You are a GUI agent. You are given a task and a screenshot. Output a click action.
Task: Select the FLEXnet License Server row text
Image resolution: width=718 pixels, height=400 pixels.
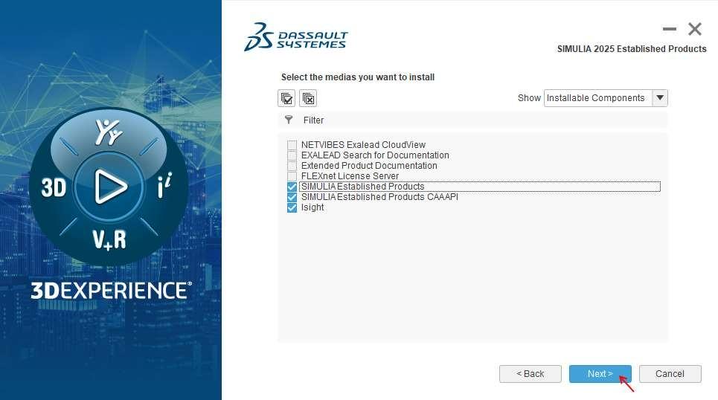pyautogui.click(x=350, y=176)
